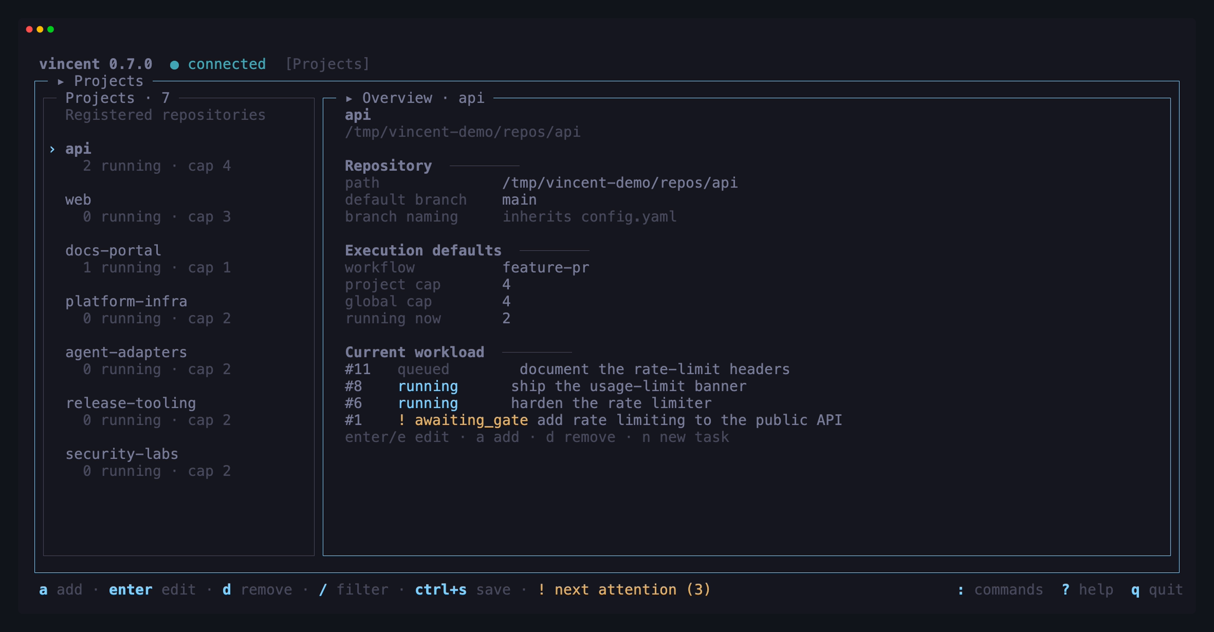Click 'running' status on task #6
This screenshot has height=632, width=1214.
[428, 403]
